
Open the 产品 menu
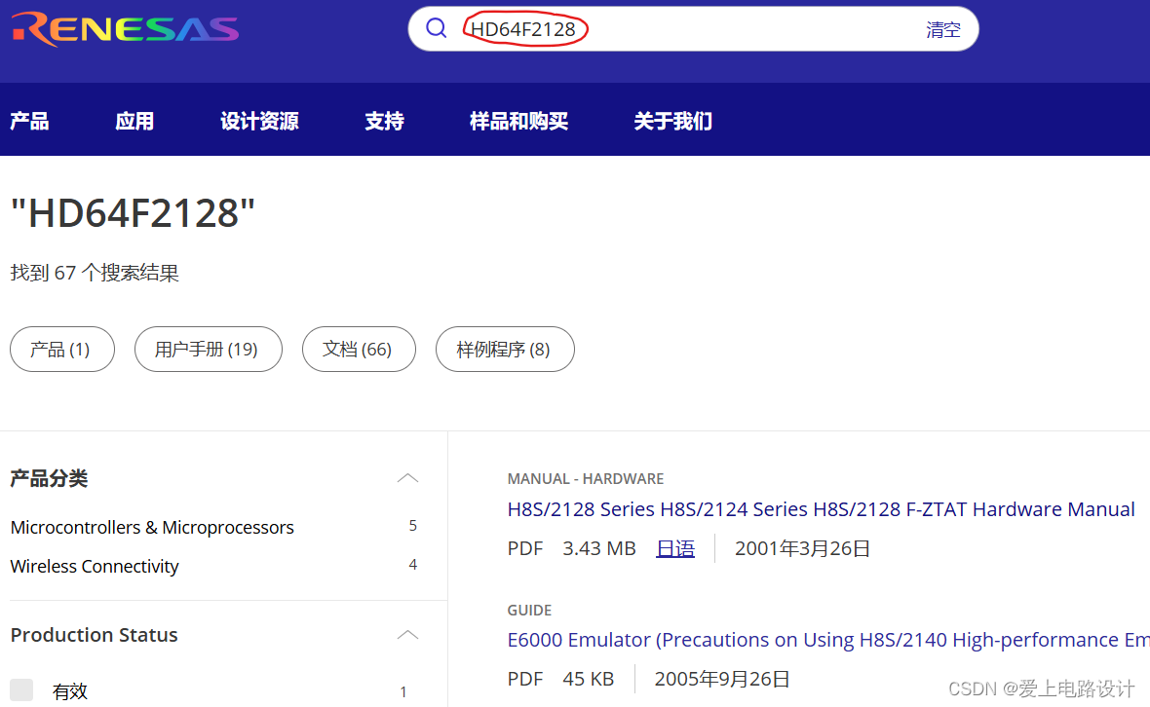coord(28,120)
